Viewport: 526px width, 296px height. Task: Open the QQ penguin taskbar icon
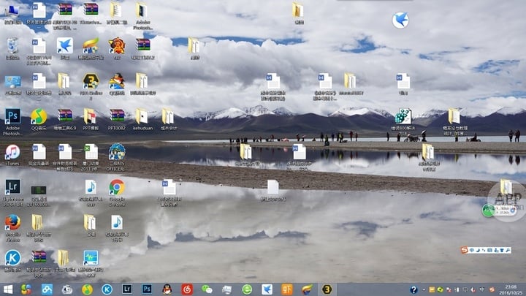point(167,289)
